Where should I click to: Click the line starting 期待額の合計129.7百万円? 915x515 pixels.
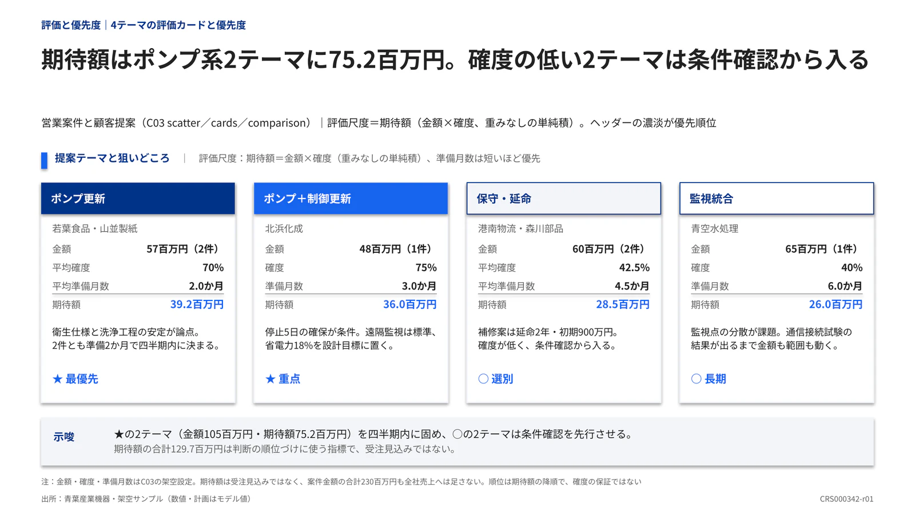(x=285, y=449)
